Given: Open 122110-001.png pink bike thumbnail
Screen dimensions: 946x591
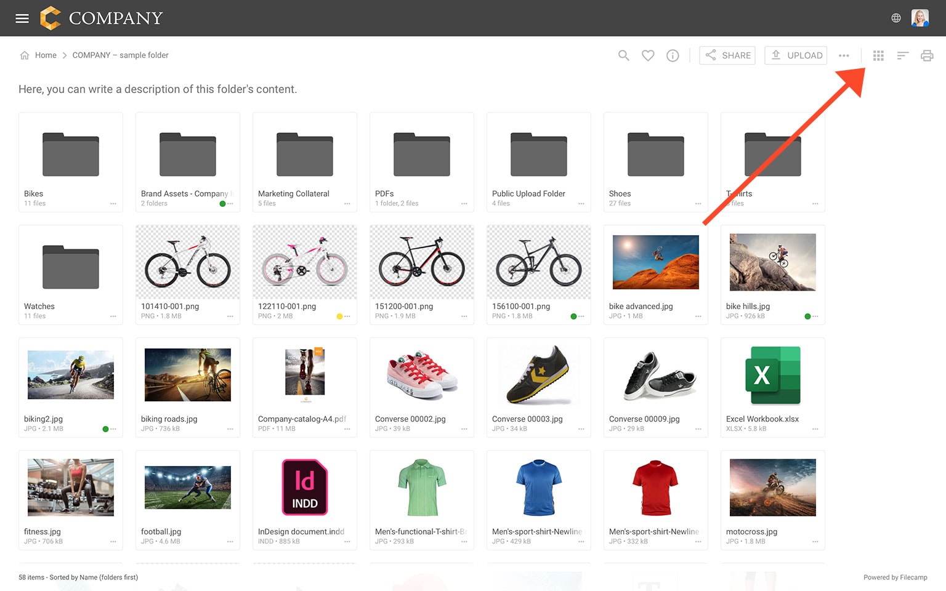Looking at the screenshot, I should 305,262.
